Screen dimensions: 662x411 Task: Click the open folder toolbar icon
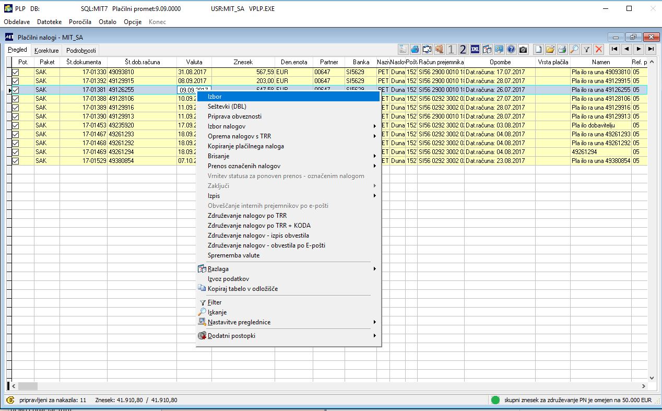pyautogui.click(x=550, y=50)
